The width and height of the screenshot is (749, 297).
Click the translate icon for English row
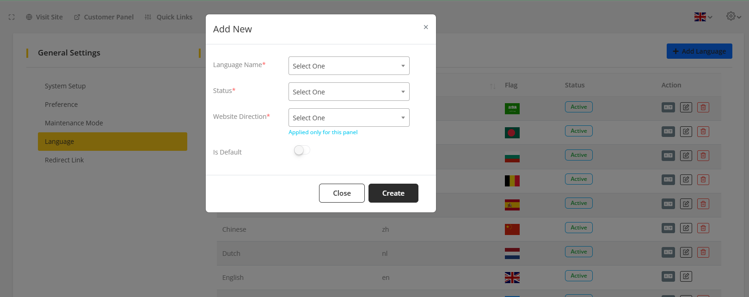[x=668, y=276]
